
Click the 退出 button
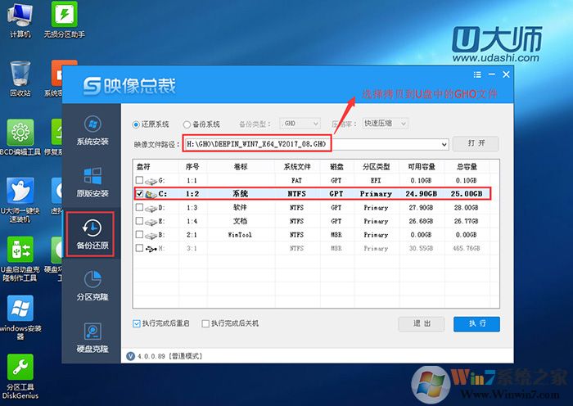(x=422, y=323)
